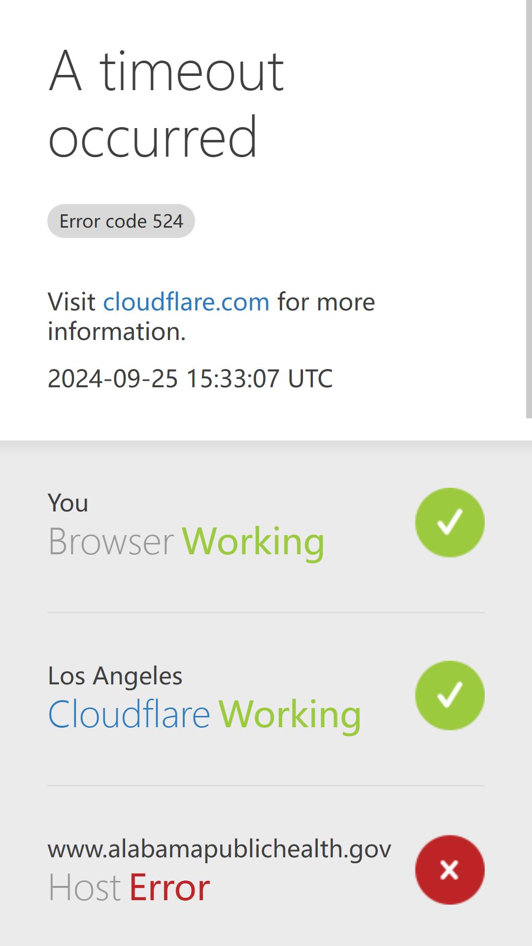532x946 pixels.
Task: Click the red X icon beside Host Error
Action: pyautogui.click(x=450, y=870)
